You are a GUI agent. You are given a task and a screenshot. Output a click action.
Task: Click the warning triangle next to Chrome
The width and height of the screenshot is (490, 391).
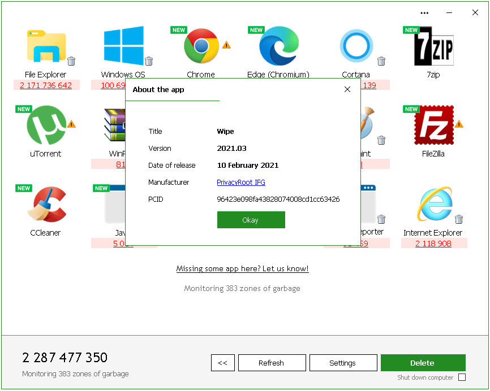point(226,45)
